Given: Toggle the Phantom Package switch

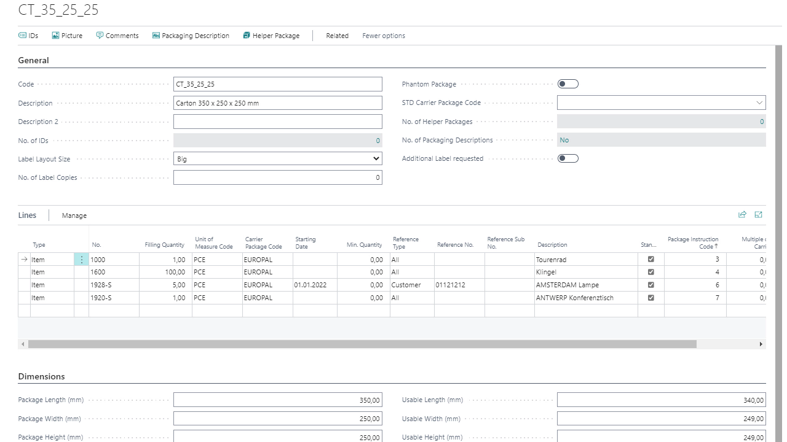Looking at the screenshot, I should (x=568, y=84).
